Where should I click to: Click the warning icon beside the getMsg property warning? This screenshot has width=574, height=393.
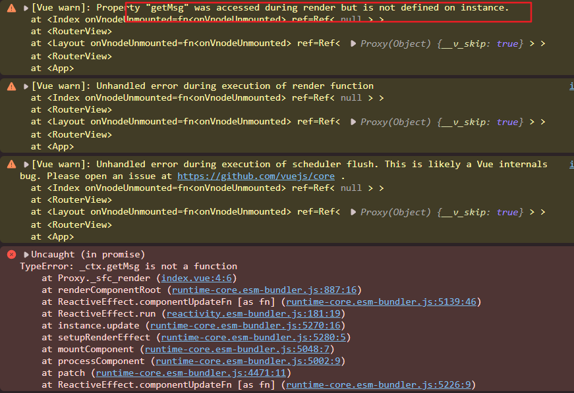[x=11, y=9]
